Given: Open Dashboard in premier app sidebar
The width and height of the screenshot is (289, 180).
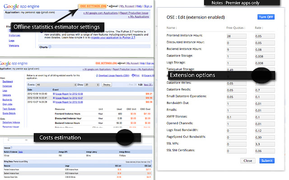Looking at the screenshot, I should (x=8, y=81).
